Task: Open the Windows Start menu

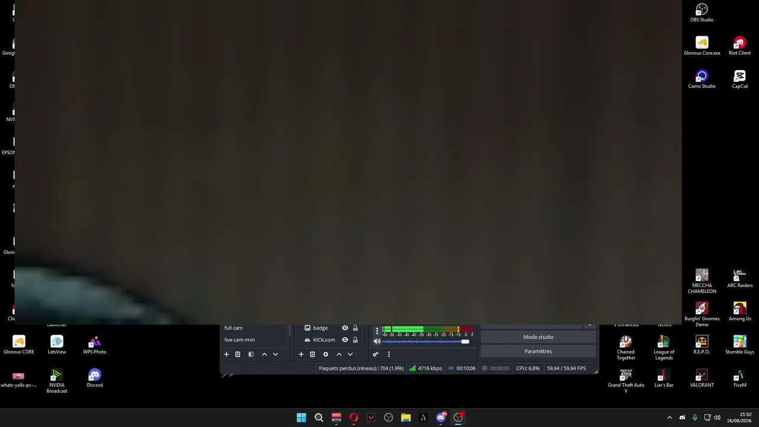Action: point(301,418)
